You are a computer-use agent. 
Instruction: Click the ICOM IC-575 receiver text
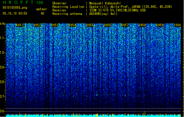tap(117, 10)
